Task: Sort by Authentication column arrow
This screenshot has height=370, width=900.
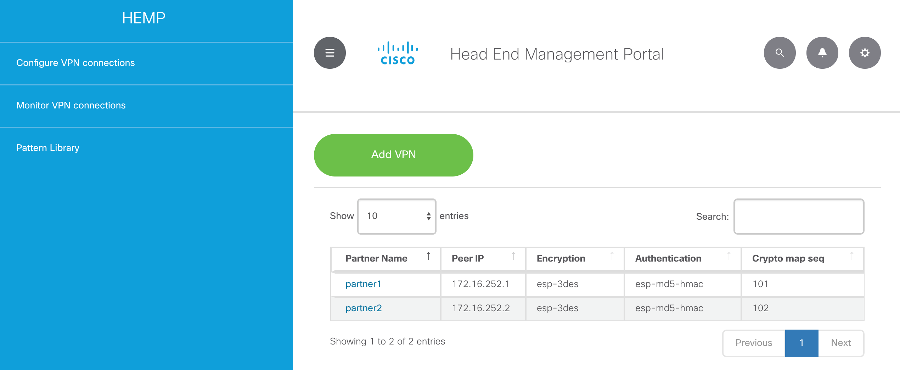Action: (729, 256)
